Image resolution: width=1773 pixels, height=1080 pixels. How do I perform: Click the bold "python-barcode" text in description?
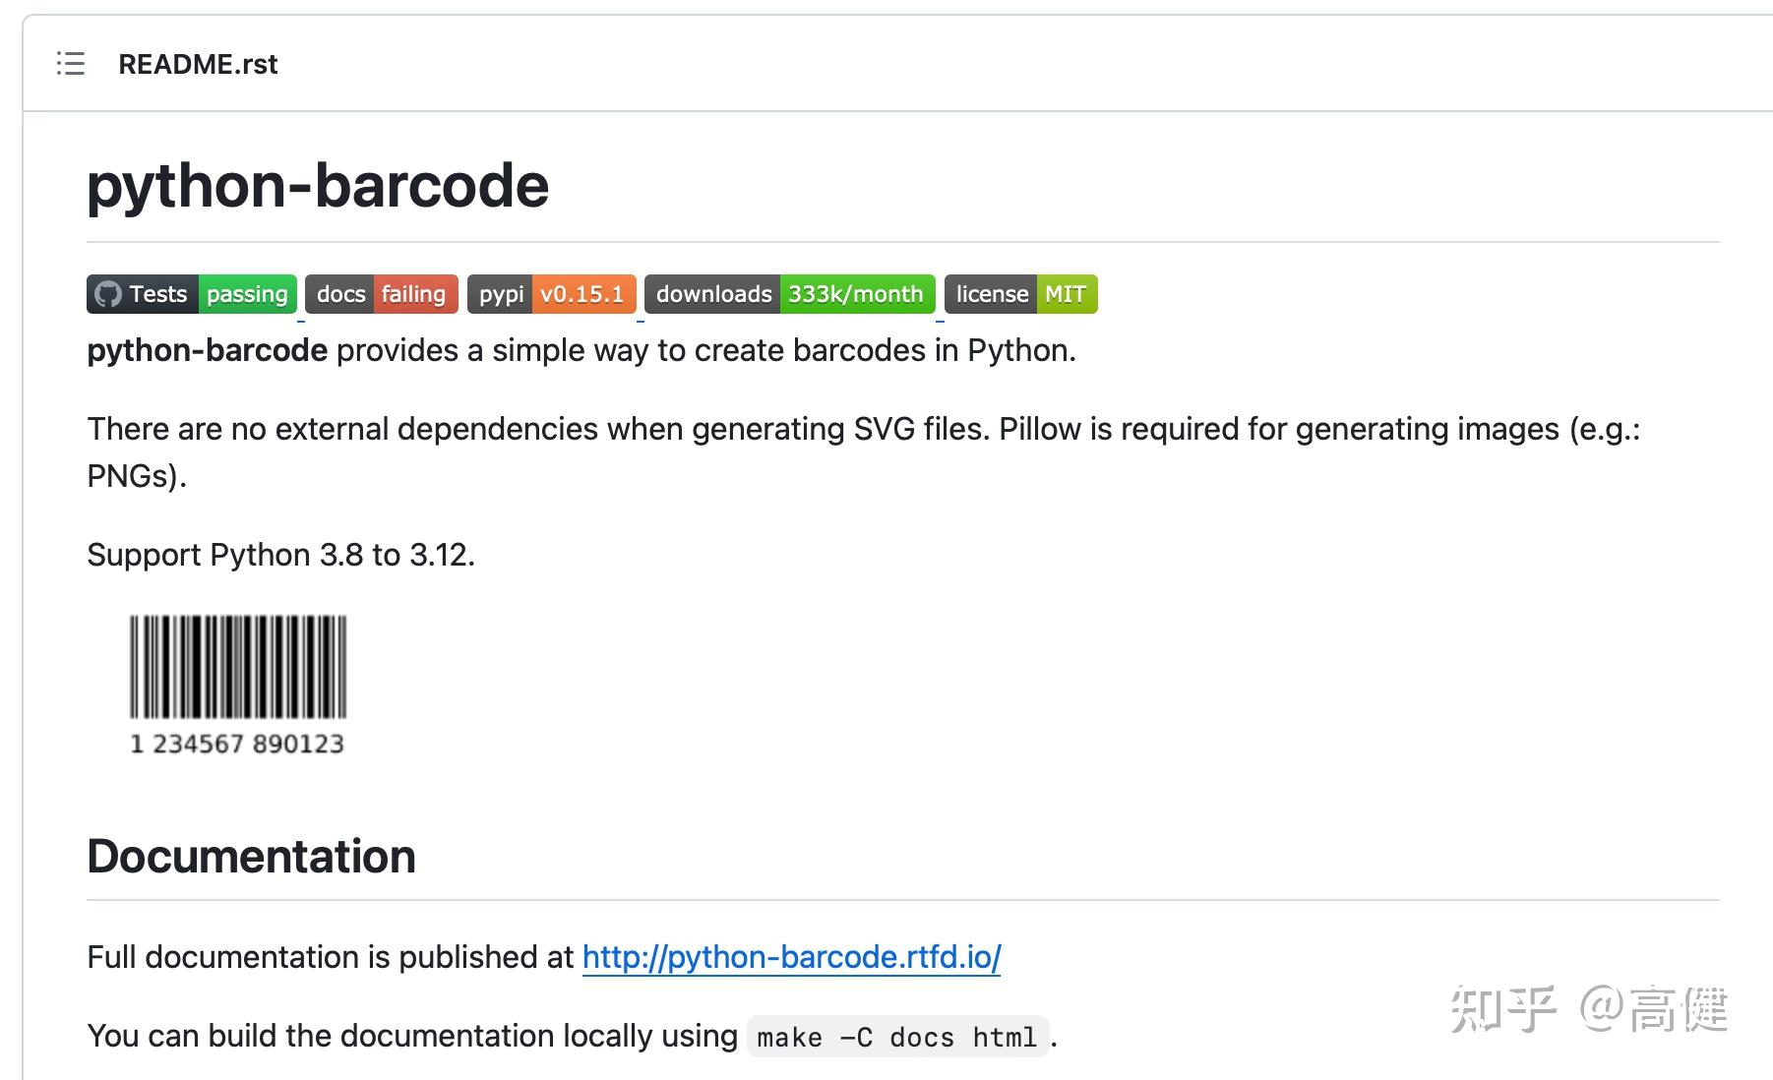coord(207,350)
